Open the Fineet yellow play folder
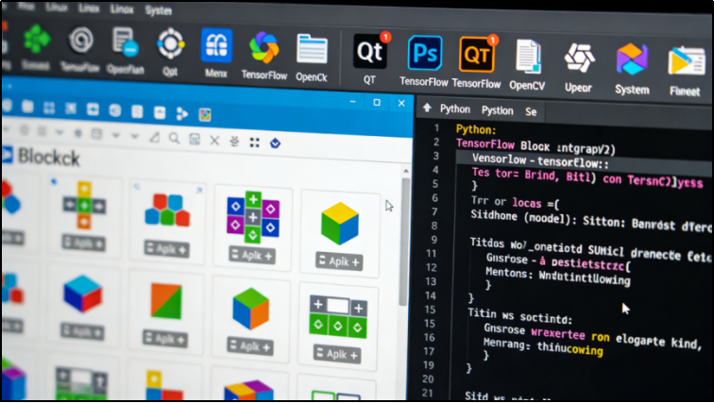 click(687, 61)
